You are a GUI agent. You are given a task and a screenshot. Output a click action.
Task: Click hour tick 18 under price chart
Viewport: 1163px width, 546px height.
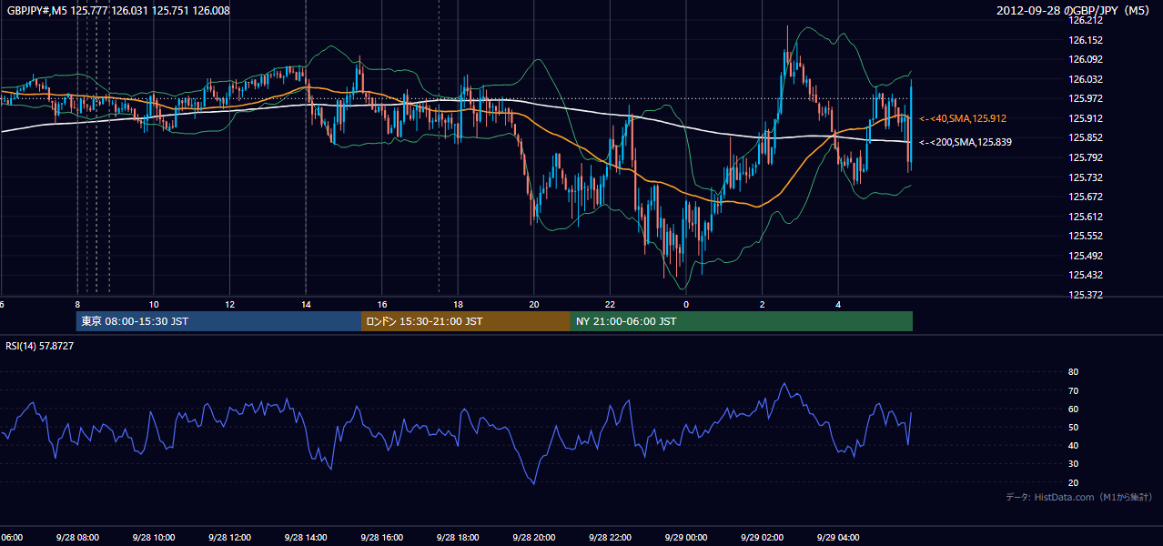pos(458,304)
